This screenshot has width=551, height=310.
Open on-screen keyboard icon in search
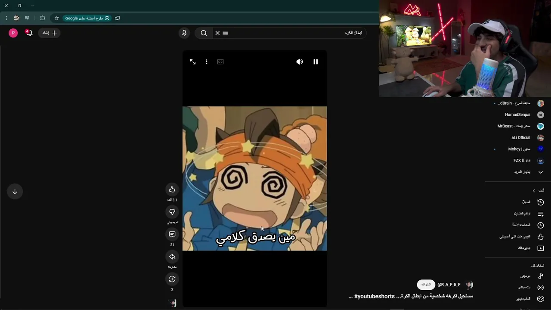pyautogui.click(x=226, y=33)
